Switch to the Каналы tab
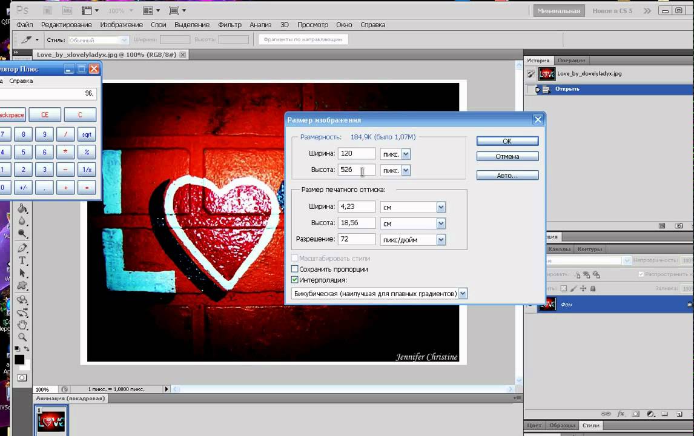The width and height of the screenshot is (694, 436). 559,249
